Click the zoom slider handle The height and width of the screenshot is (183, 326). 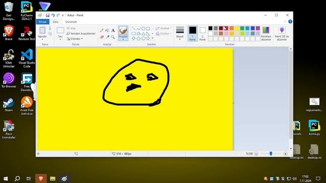[270, 154]
